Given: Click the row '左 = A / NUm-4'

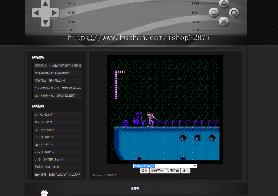Looking at the screenshot, I should click(x=57, y=145).
